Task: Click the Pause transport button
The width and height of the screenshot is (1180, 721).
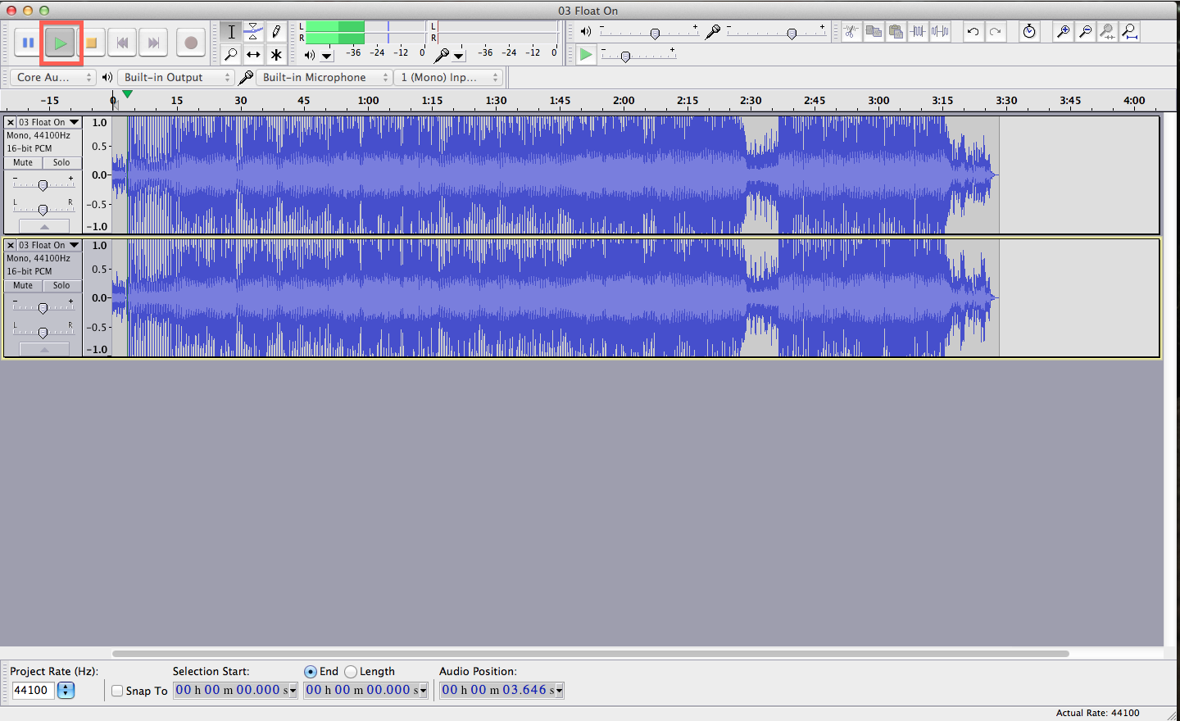Action: click(28, 43)
